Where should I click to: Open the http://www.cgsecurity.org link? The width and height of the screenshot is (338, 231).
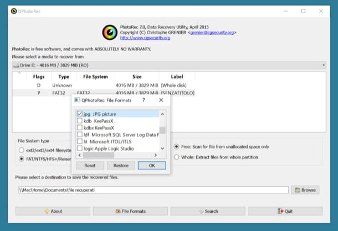click(x=145, y=38)
